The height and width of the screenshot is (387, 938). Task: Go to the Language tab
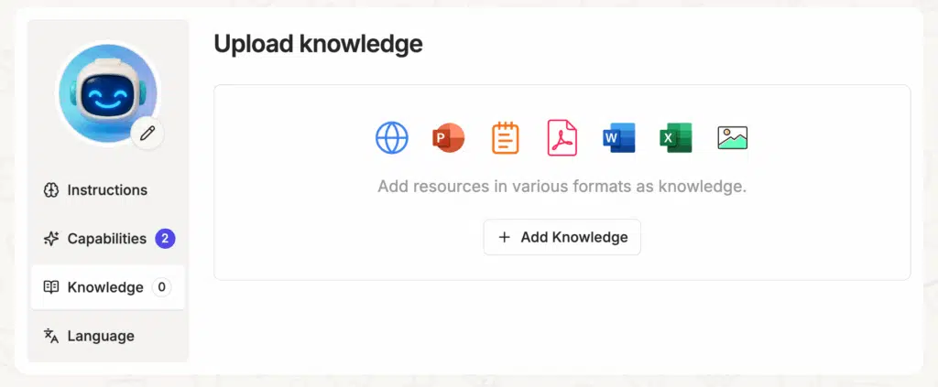[101, 336]
